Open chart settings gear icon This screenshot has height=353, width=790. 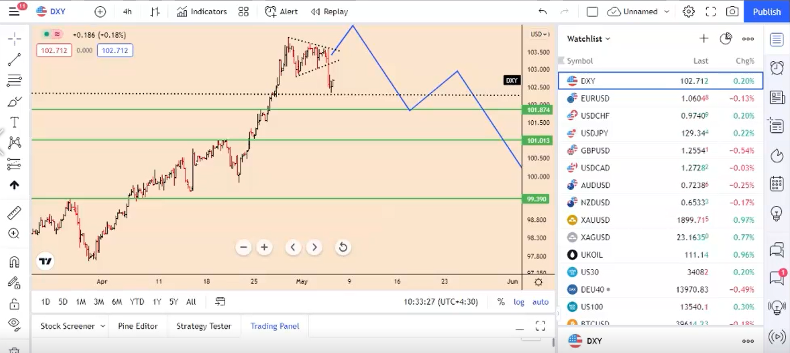pos(688,12)
